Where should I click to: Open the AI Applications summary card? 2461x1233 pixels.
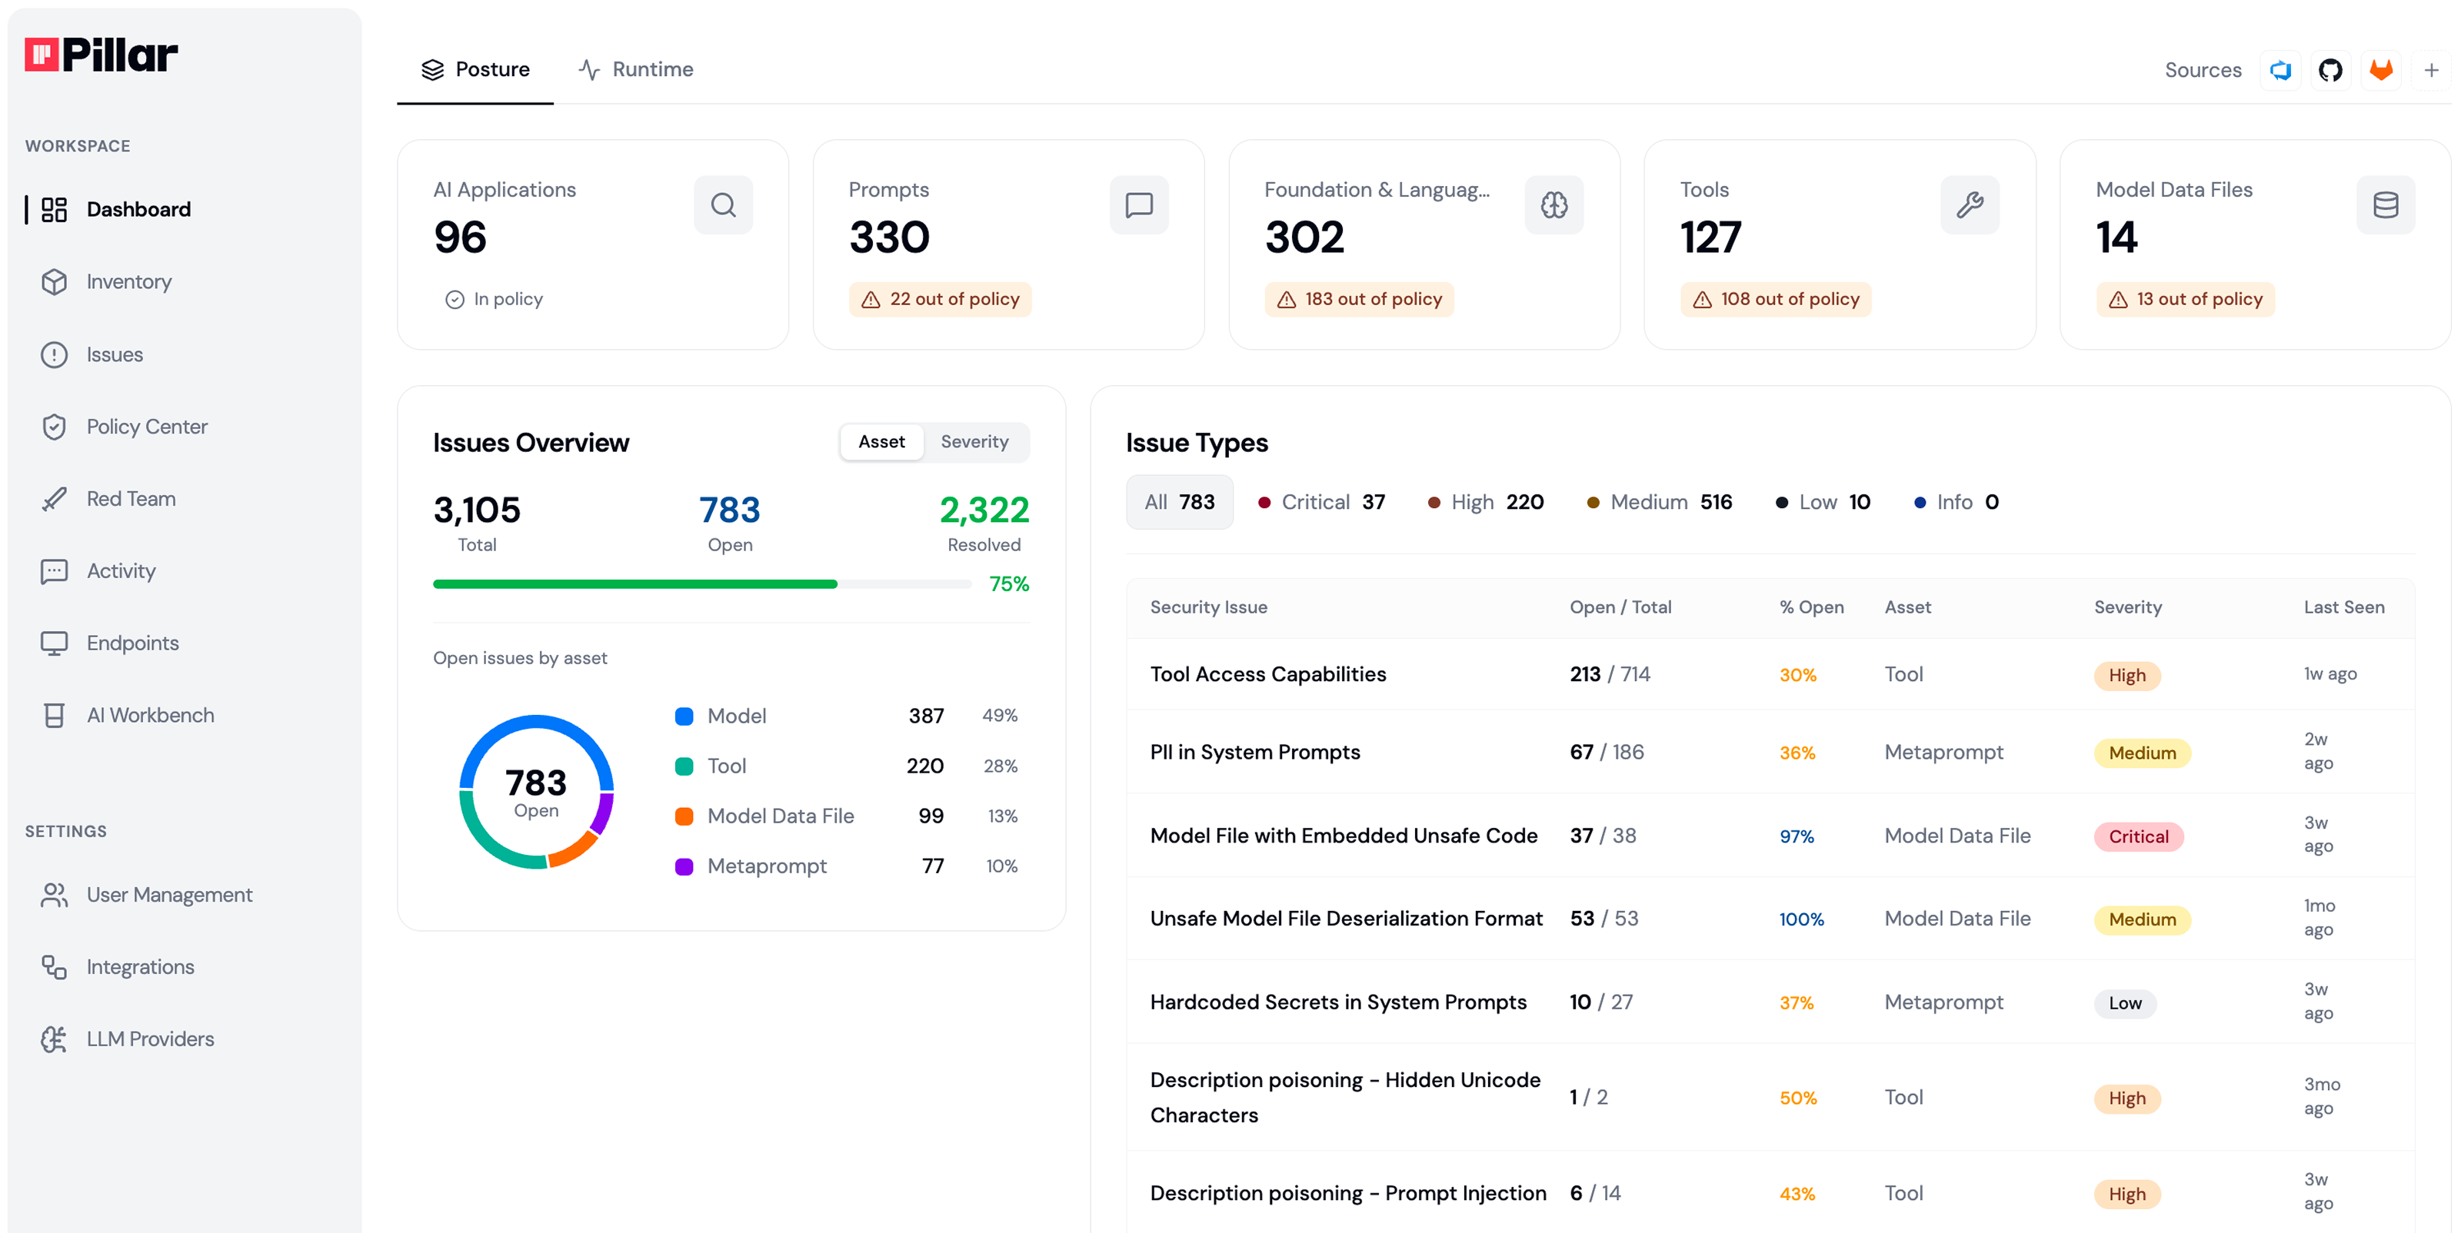coord(592,244)
